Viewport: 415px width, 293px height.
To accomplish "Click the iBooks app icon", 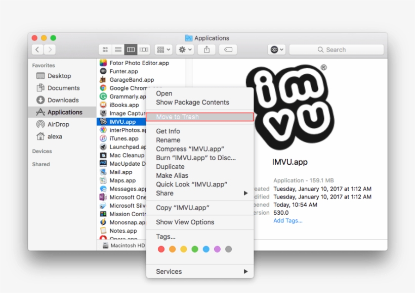I will tap(103, 105).
